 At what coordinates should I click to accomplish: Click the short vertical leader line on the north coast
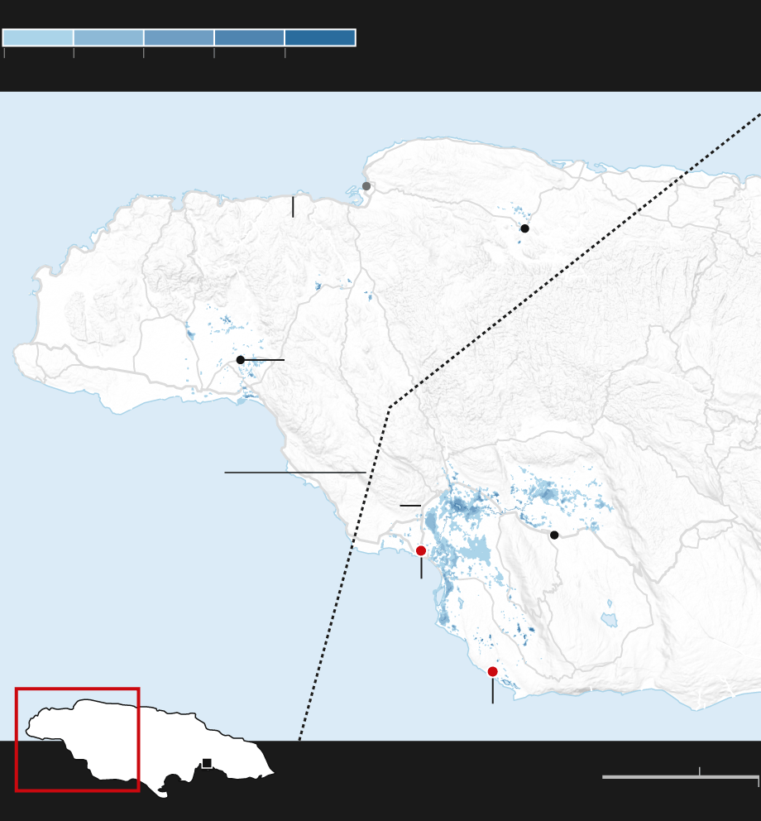(293, 207)
